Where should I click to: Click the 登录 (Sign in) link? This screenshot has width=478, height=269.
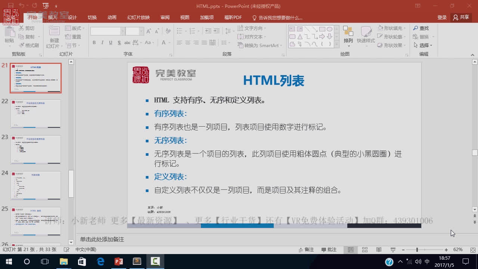(442, 17)
